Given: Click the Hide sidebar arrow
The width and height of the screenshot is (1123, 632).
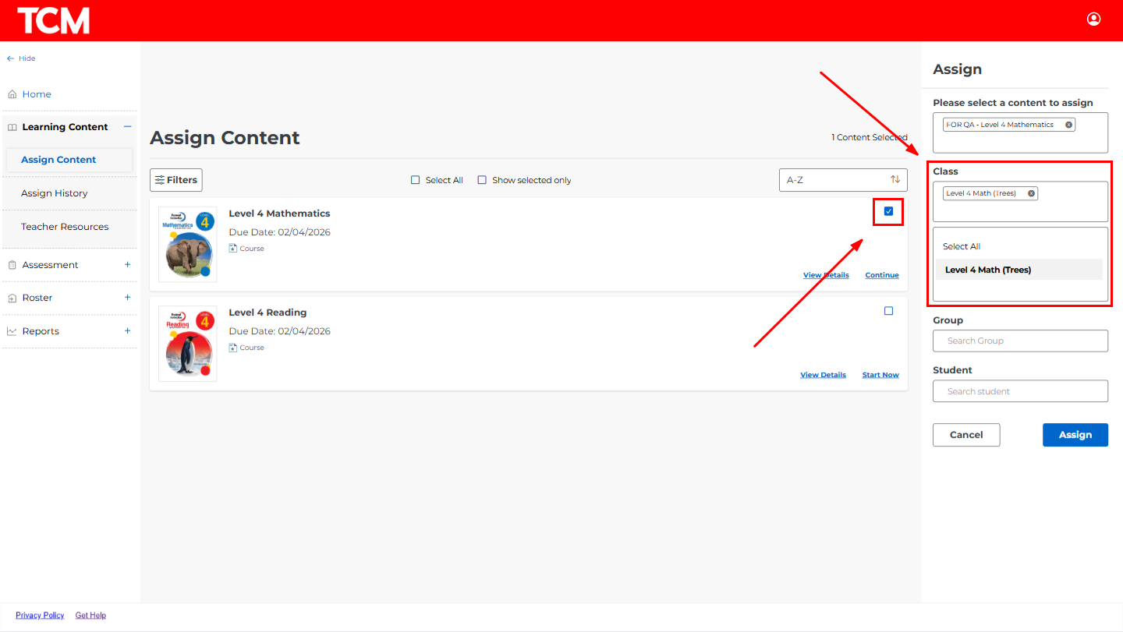Looking at the screenshot, I should click(11, 58).
